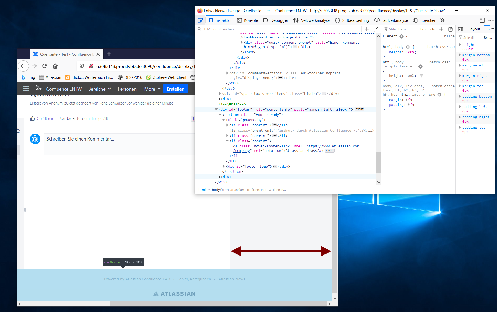Open the Speicher tab
Screen dimensions: 497x312
[x=424, y=20]
